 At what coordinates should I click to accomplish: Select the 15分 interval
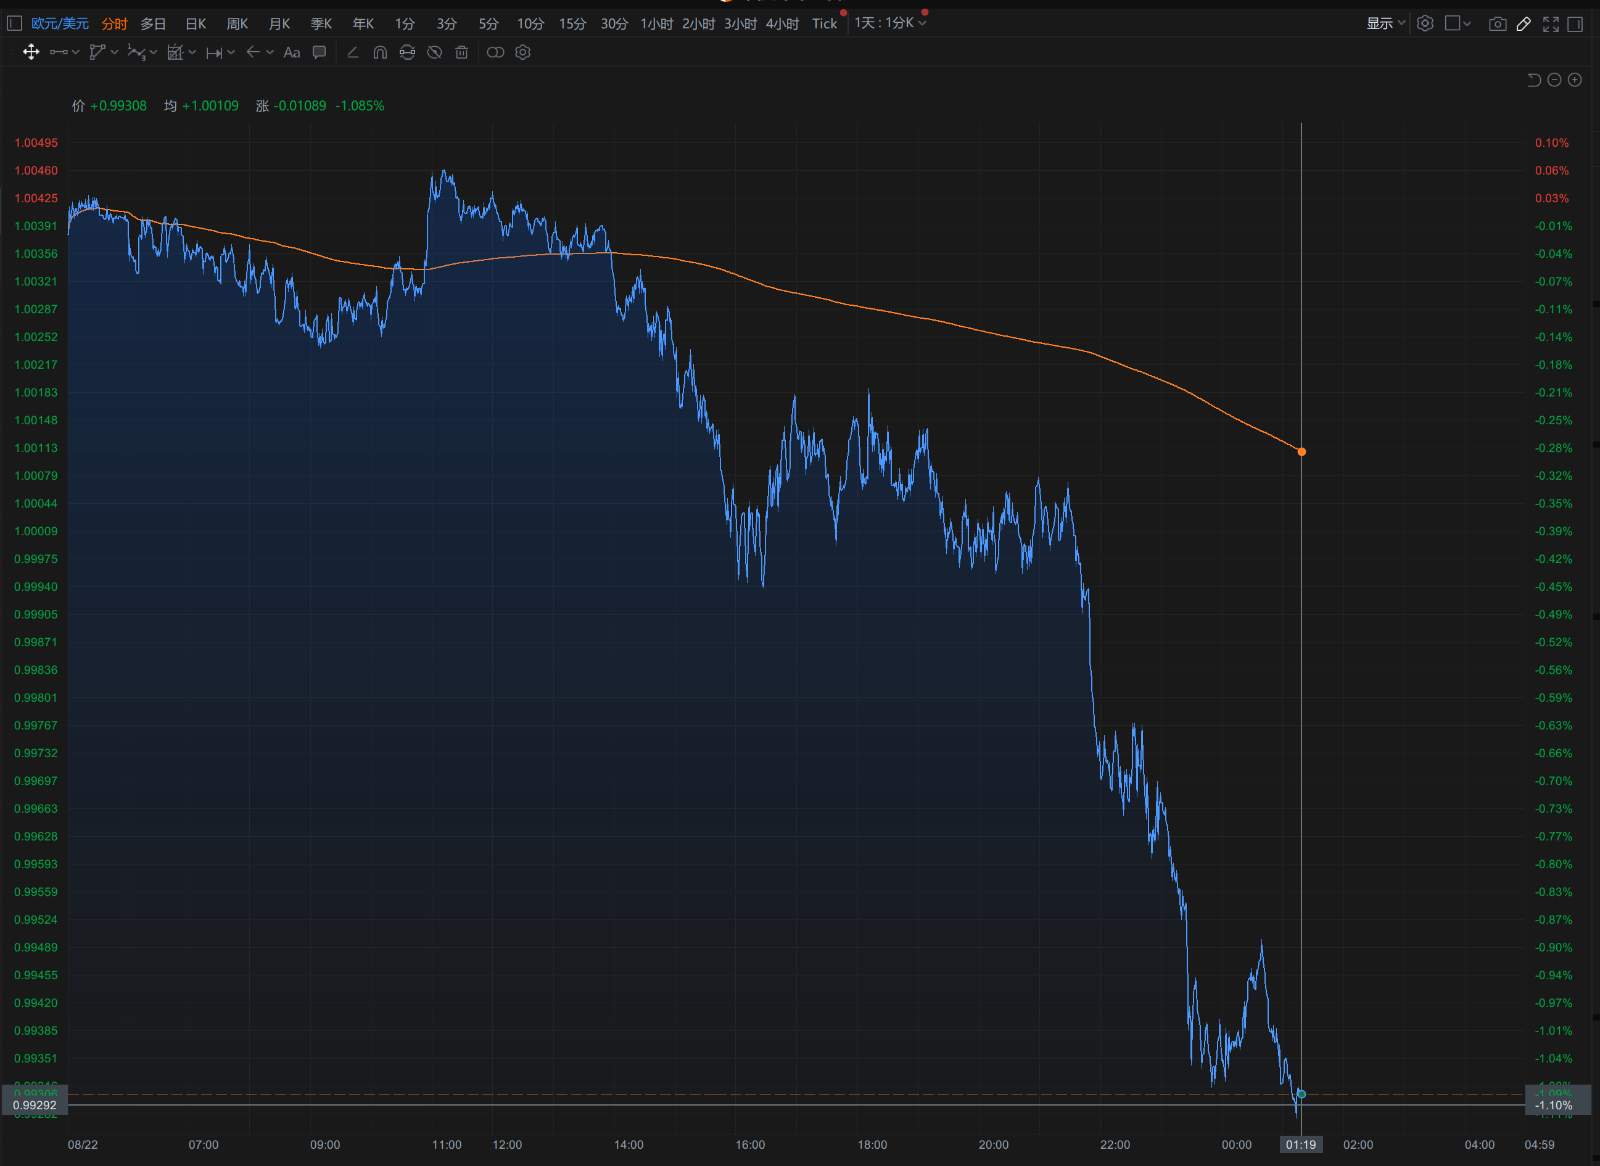point(572,24)
